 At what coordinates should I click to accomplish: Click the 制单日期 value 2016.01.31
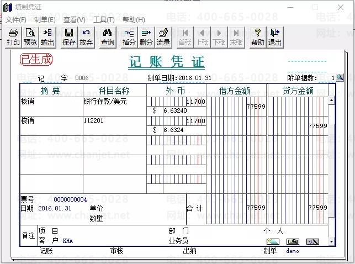[x=195, y=78]
